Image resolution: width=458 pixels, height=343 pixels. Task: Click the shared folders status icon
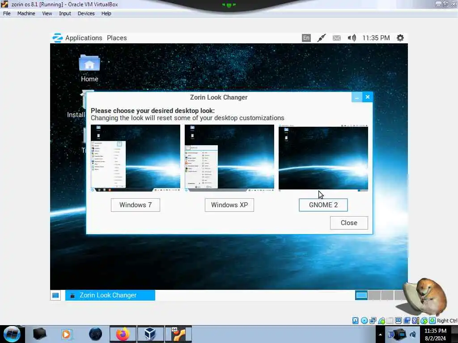point(407,321)
